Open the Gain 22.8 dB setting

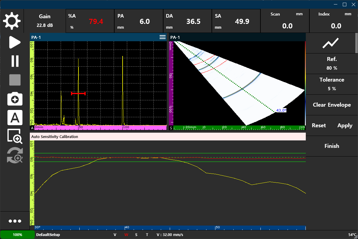[x=45, y=21]
